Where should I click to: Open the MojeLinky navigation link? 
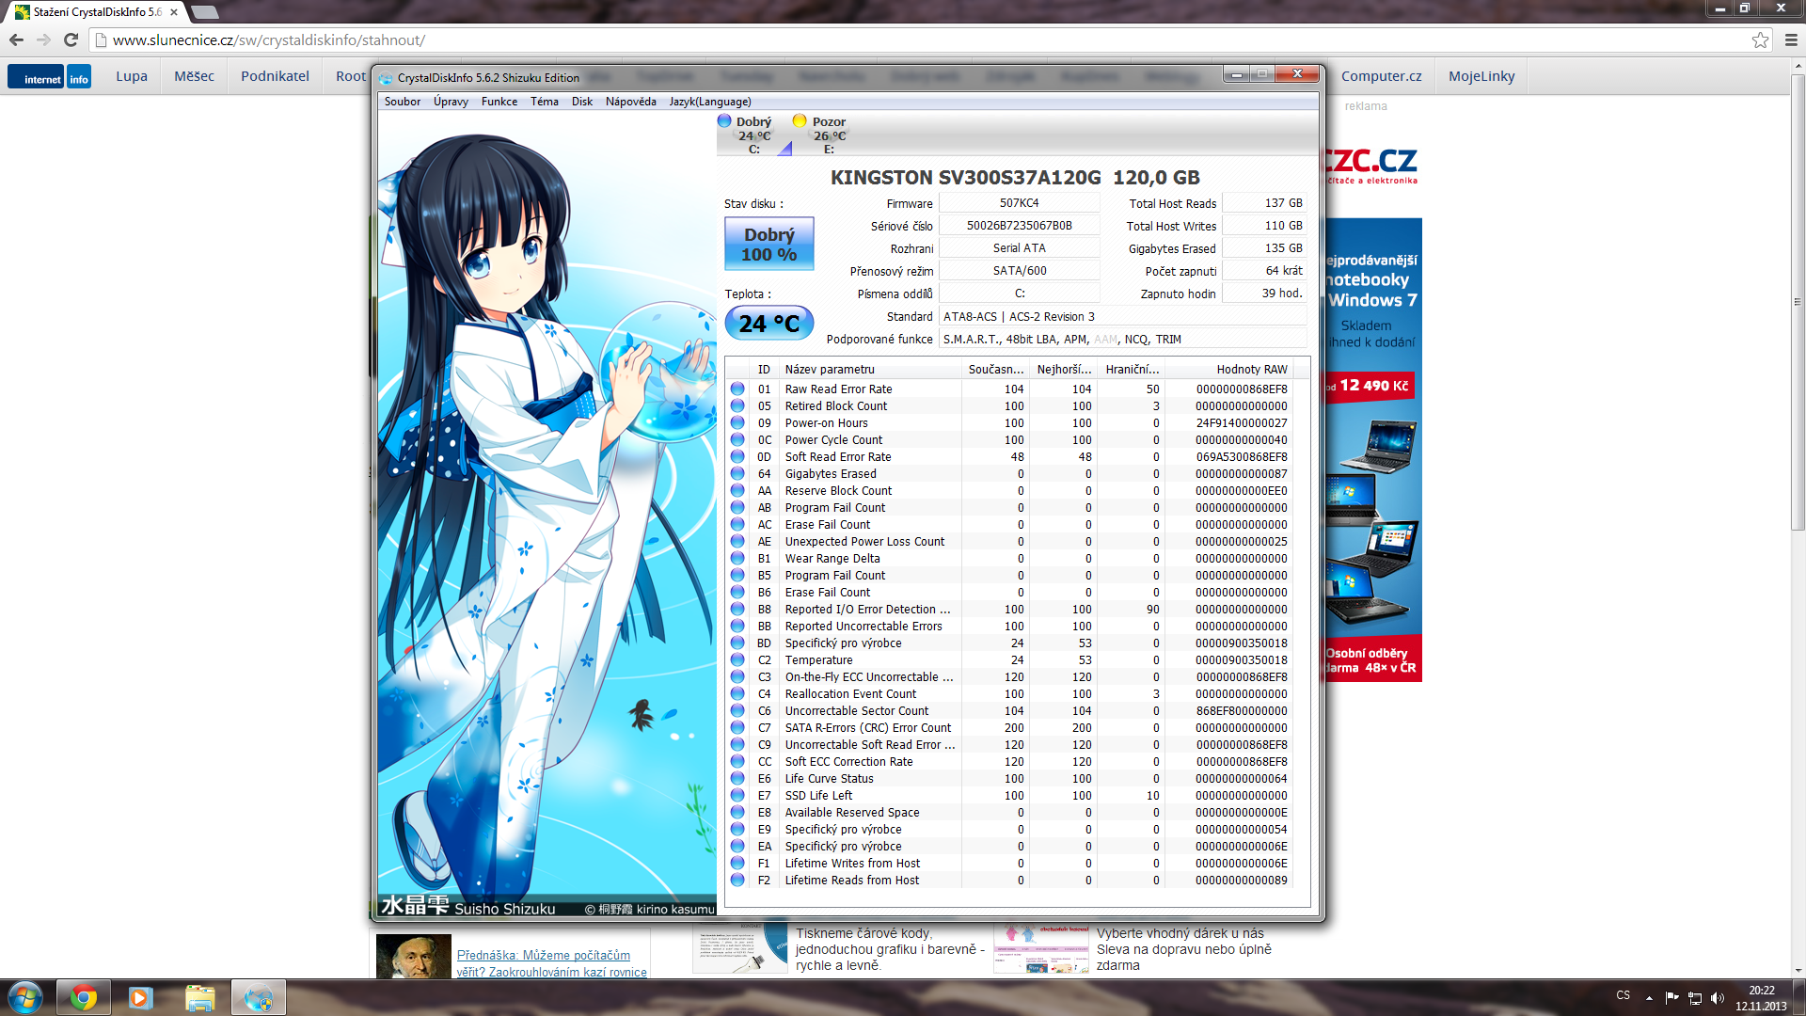1481,76
